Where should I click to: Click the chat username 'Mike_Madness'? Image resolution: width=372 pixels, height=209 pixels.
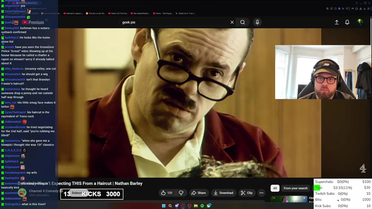pos(14,69)
